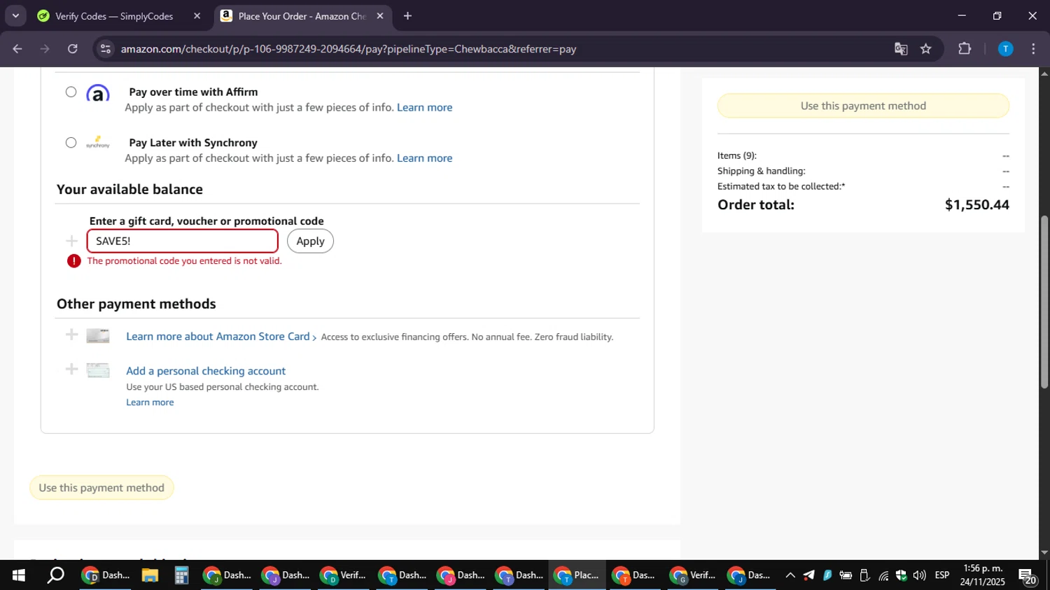Open the Windows Start menu
1050x590 pixels.
point(18,575)
